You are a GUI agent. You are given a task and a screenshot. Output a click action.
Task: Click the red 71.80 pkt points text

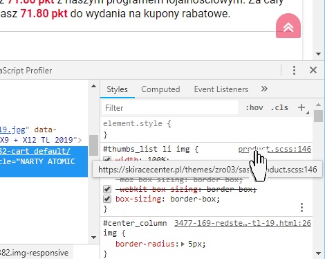(44, 14)
